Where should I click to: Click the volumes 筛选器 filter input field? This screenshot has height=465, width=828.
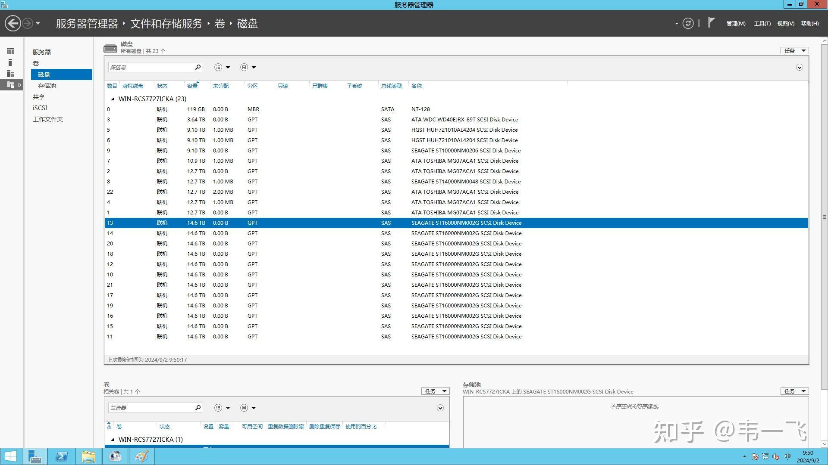pyautogui.click(x=151, y=408)
